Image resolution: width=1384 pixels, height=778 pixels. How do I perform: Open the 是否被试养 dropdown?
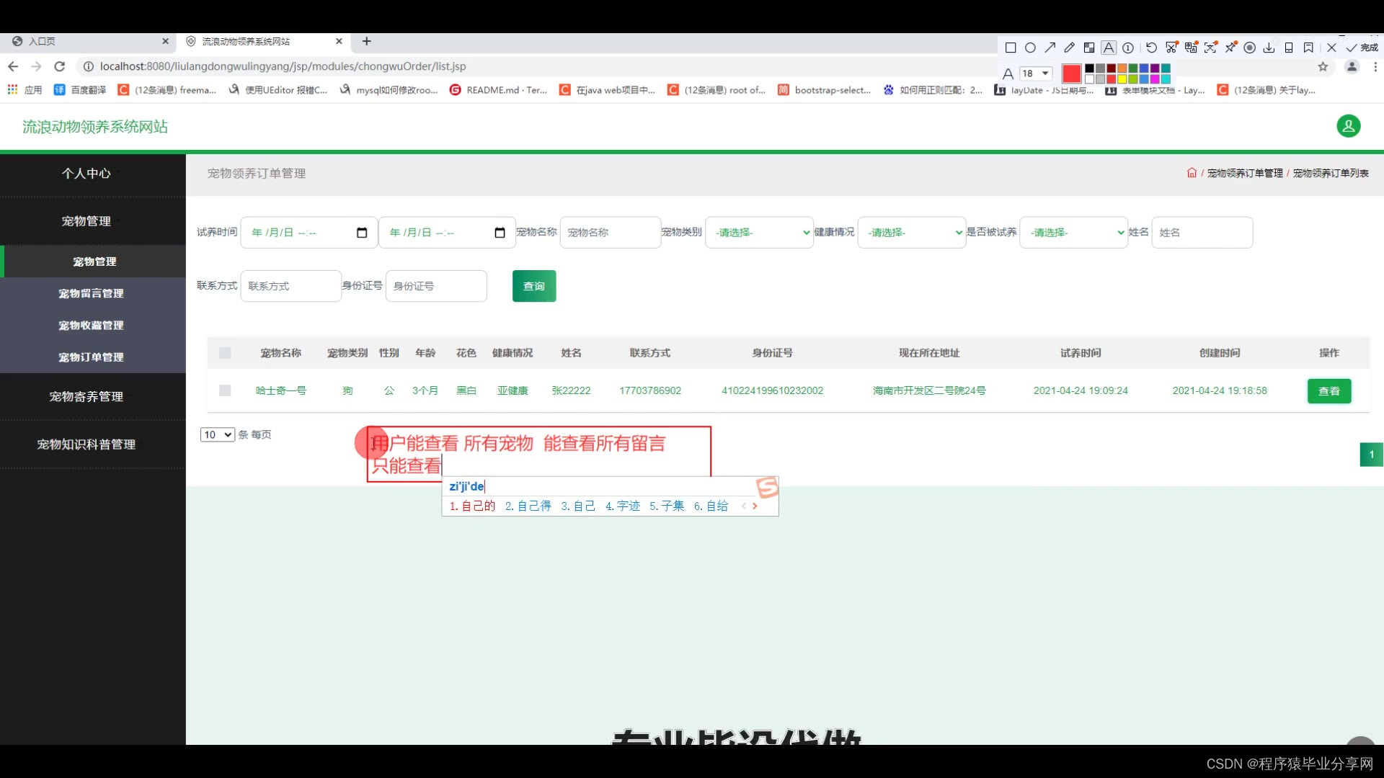coord(1073,233)
